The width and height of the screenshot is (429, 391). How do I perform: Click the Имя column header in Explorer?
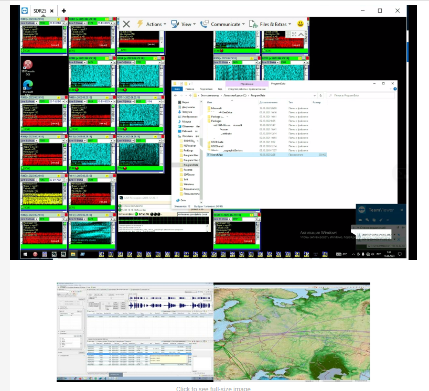[210, 103]
